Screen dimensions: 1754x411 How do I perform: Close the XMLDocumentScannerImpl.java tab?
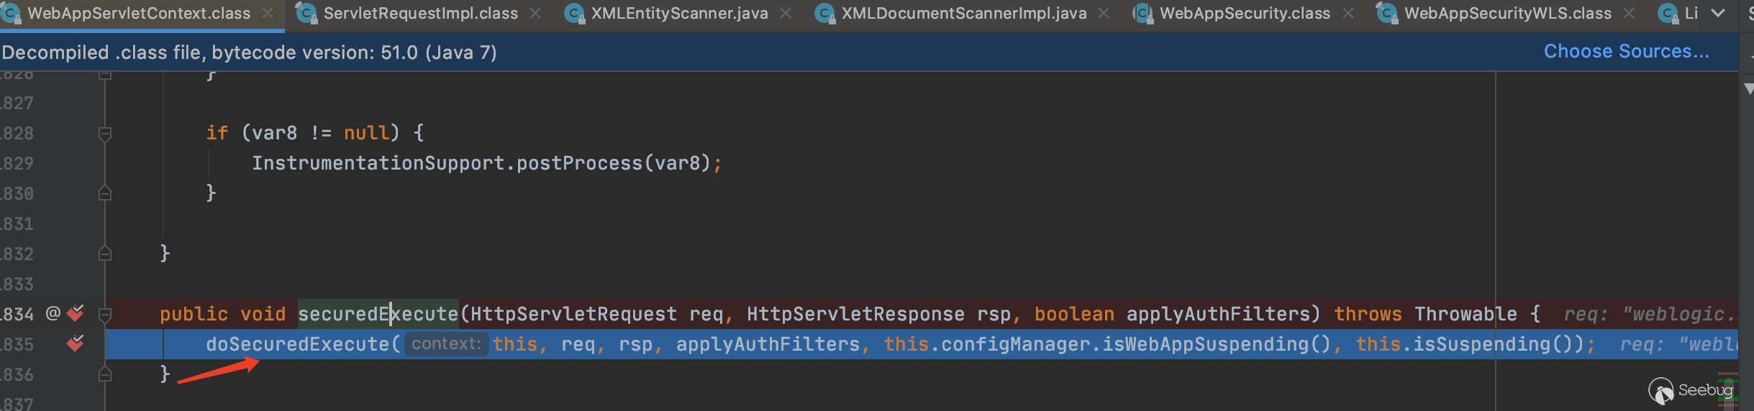1104,14
